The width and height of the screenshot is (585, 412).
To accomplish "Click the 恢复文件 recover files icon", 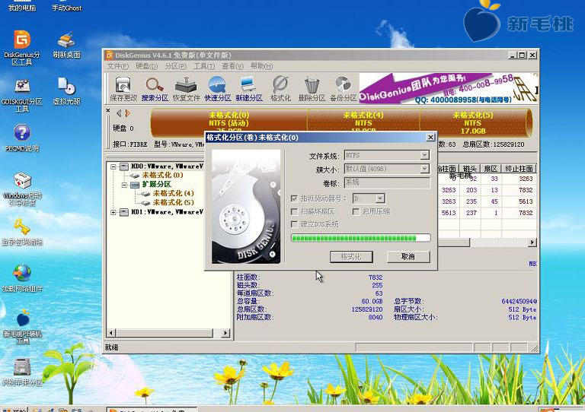I will [186, 89].
